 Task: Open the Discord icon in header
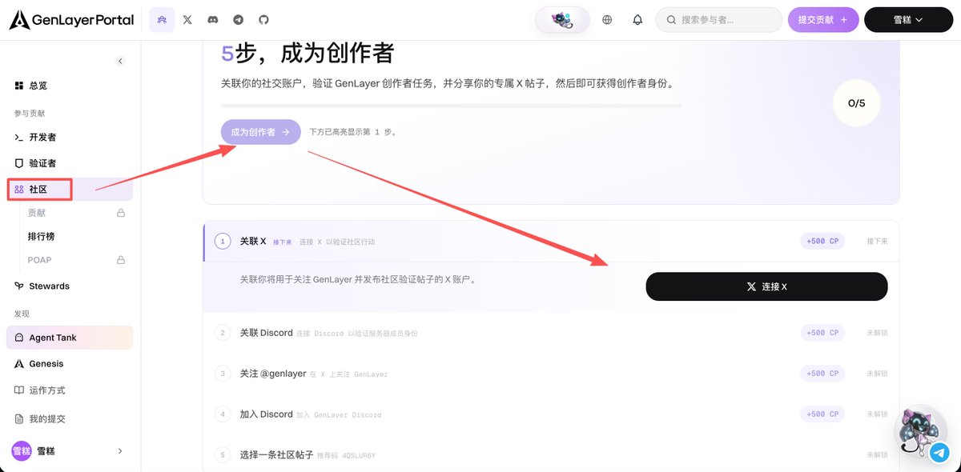point(213,19)
